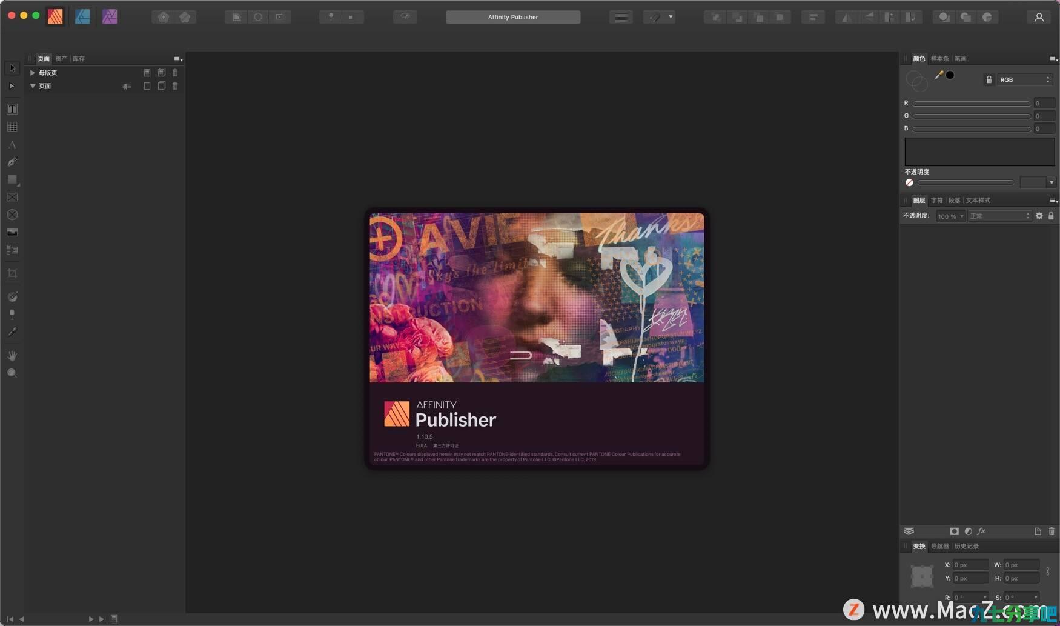Select the Rectangle shape tool
1060x626 pixels.
(12, 180)
